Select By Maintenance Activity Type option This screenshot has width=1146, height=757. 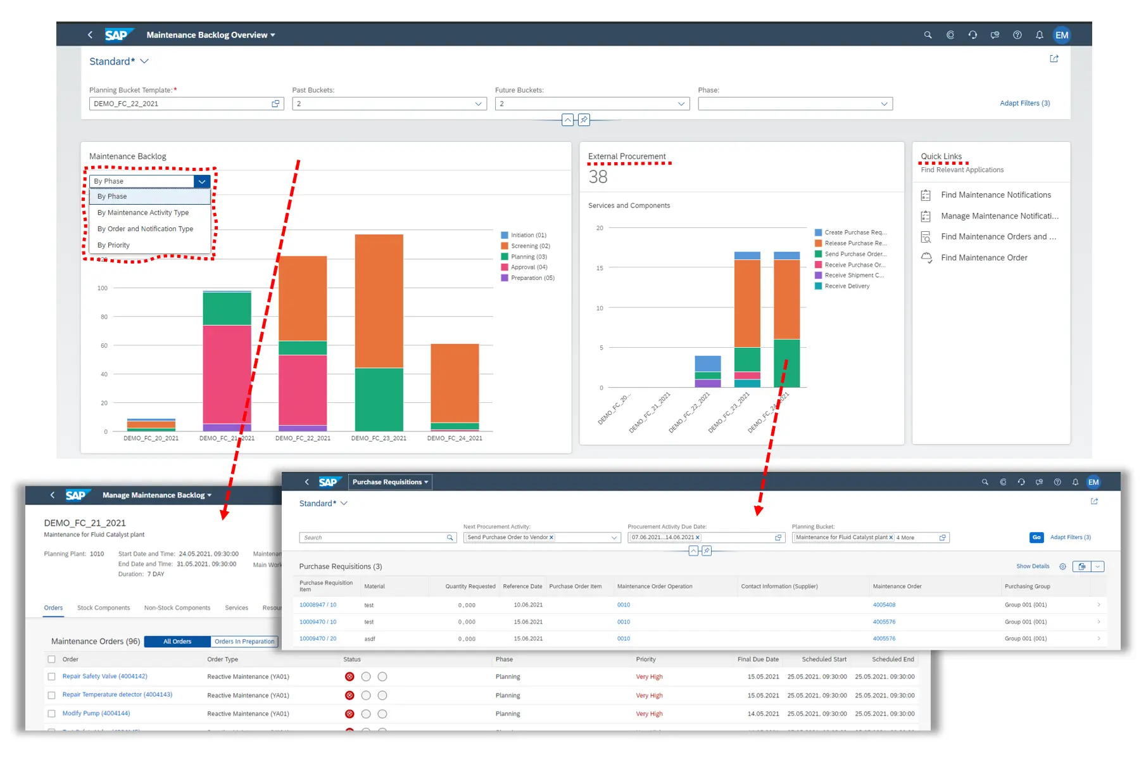coord(150,213)
